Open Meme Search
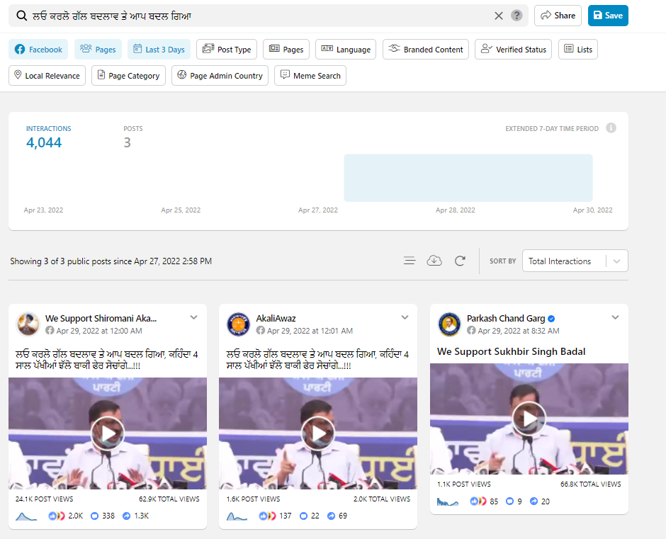The height and width of the screenshot is (539, 666). pyautogui.click(x=310, y=76)
